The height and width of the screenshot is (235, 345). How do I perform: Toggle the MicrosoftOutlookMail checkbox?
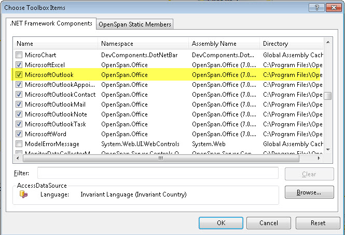click(19, 105)
